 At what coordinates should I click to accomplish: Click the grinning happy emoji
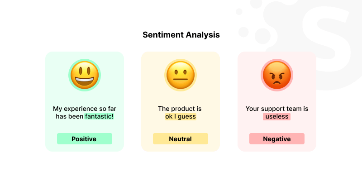(85, 75)
